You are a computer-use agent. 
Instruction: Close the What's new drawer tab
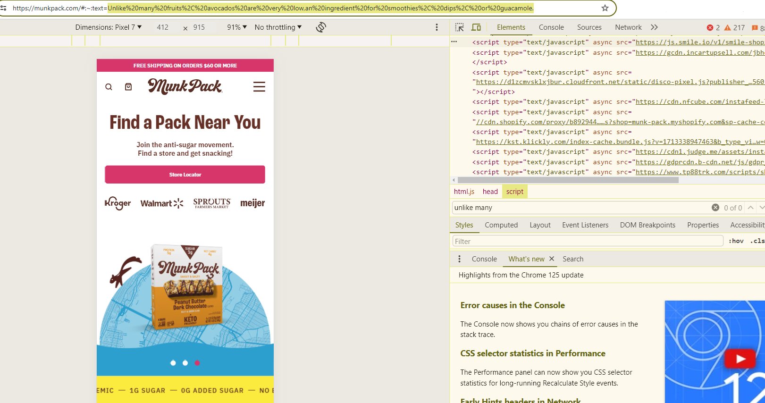point(551,259)
